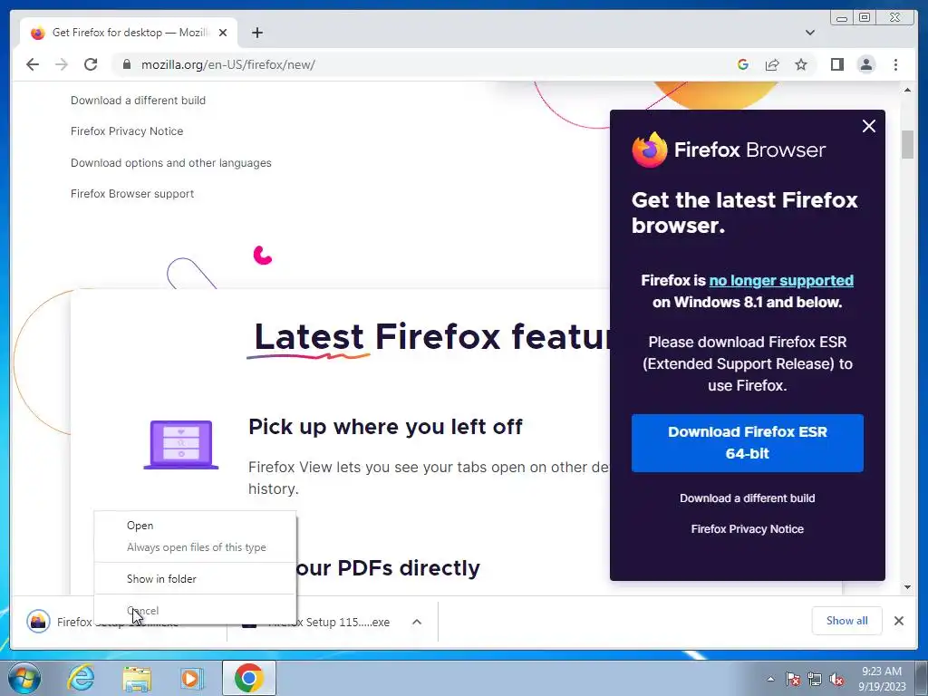Click the Chrome taskbar icon
The height and width of the screenshot is (696, 928).
(248, 678)
